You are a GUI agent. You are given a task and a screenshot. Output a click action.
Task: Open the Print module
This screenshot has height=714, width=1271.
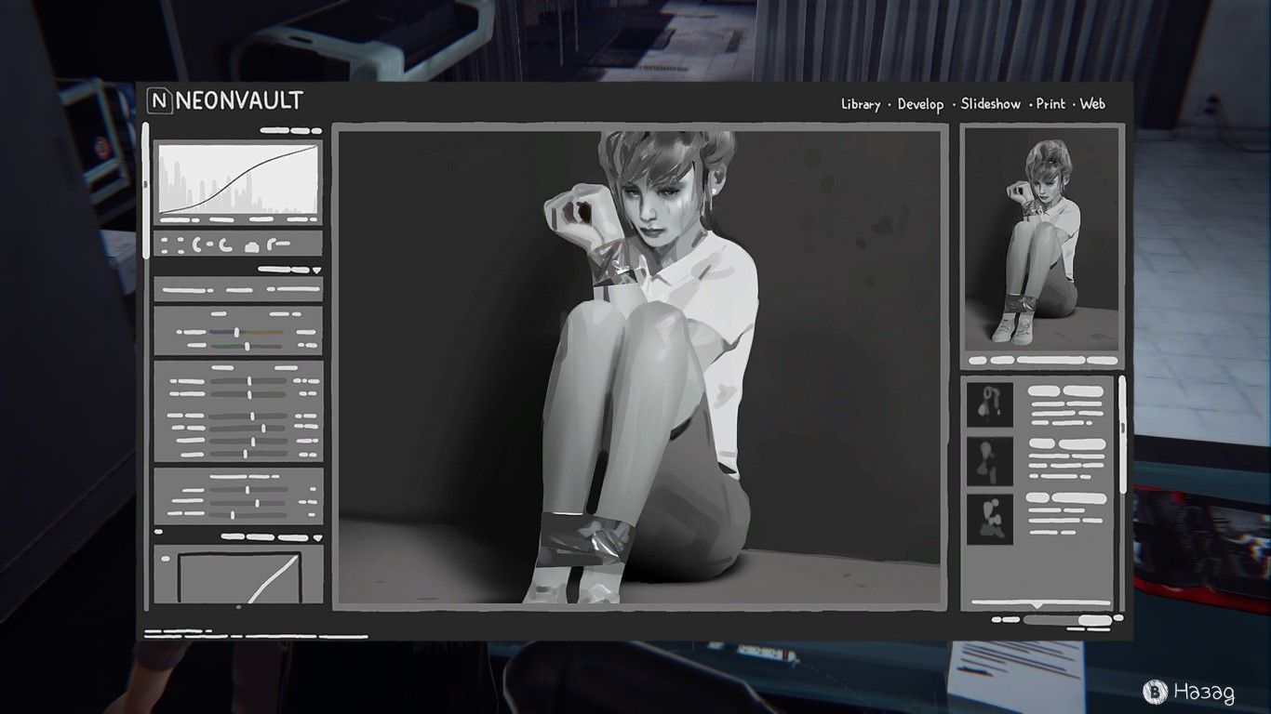click(1050, 104)
